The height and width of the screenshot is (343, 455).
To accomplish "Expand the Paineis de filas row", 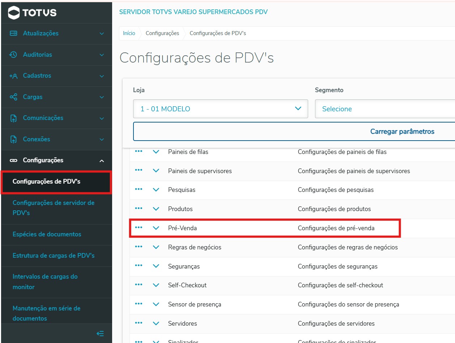I will point(156,152).
